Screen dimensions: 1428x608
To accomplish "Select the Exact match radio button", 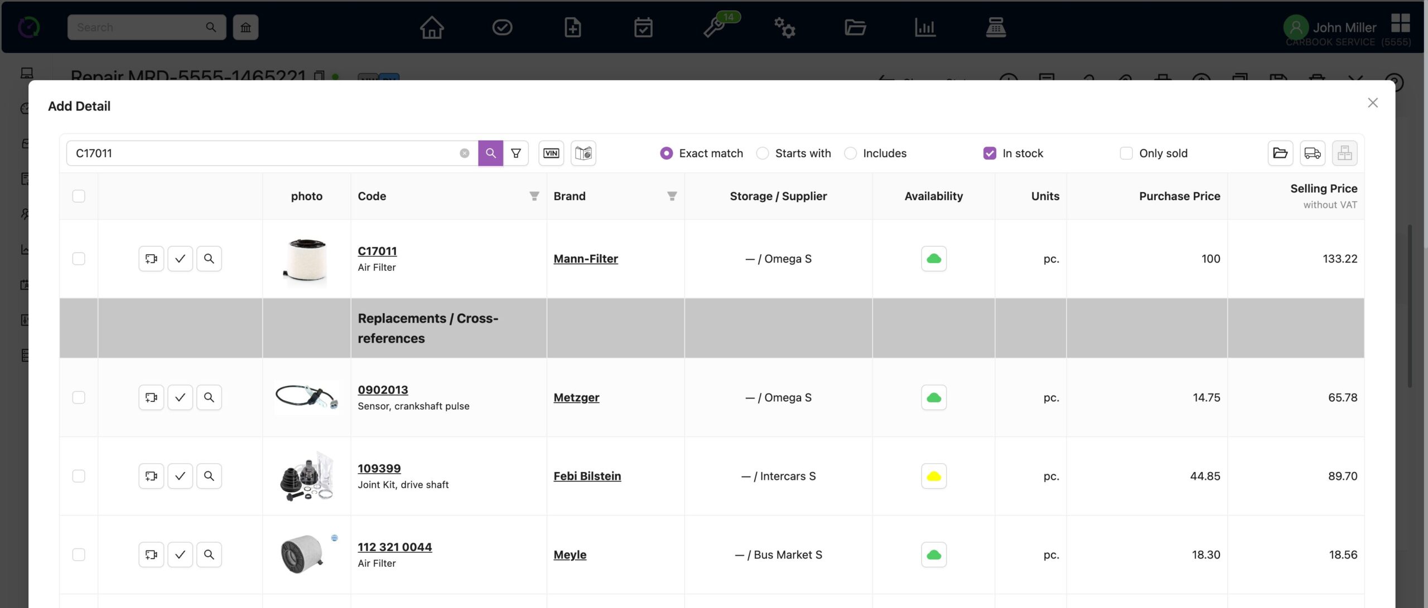I will click(666, 153).
